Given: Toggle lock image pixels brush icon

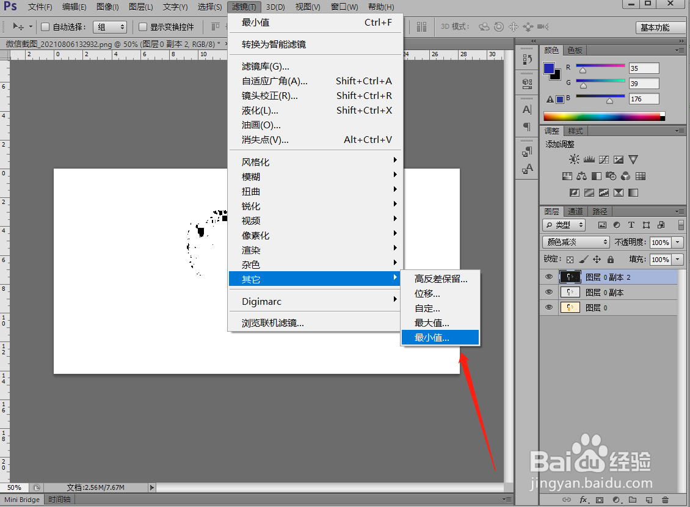Looking at the screenshot, I should tap(584, 259).
